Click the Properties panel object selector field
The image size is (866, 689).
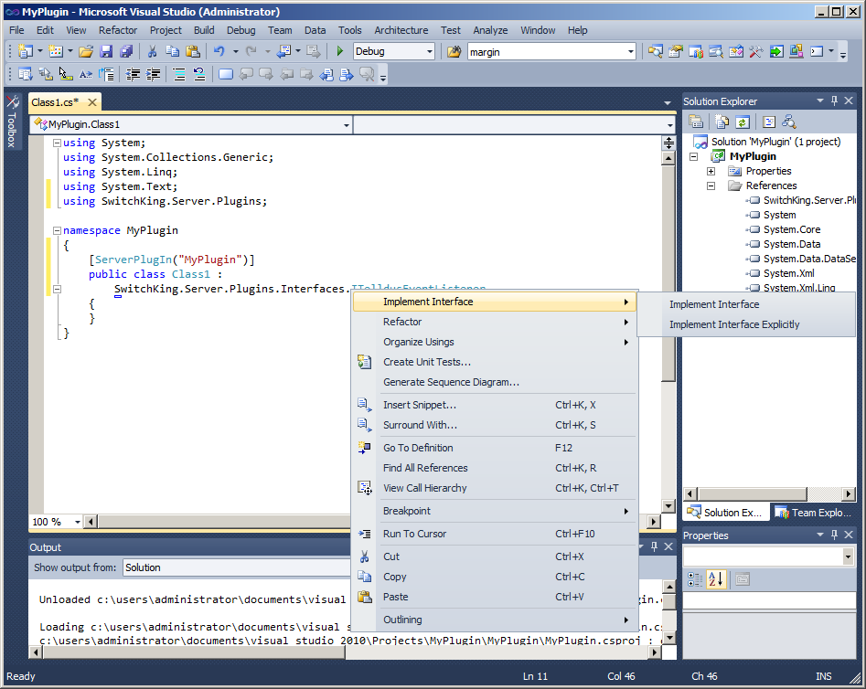click(769, 556)
